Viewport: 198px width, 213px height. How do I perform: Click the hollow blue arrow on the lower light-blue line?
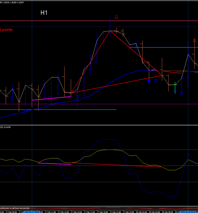[x=26, y=111]
